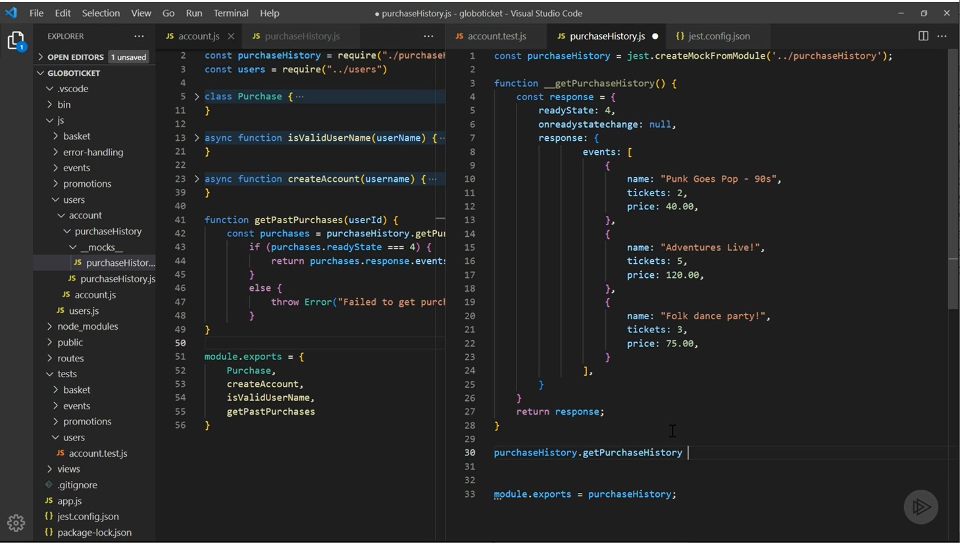960x543 pixels.
Task: Click the Manage gear icon
Action: (16, 523)
